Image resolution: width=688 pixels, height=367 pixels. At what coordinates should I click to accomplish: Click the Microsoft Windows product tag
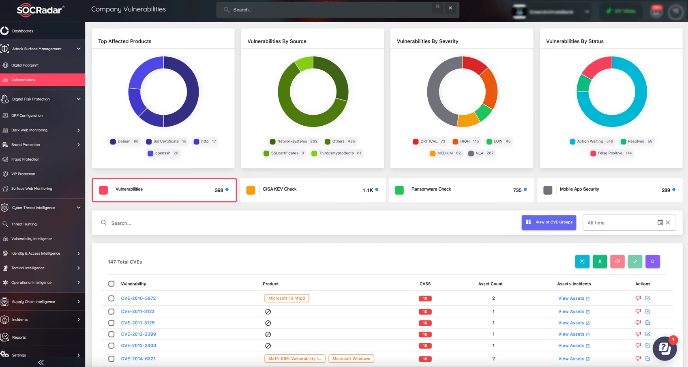351,358
